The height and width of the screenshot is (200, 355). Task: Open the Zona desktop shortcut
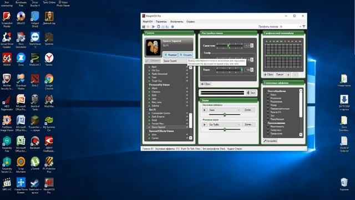[x=21, y=59]
